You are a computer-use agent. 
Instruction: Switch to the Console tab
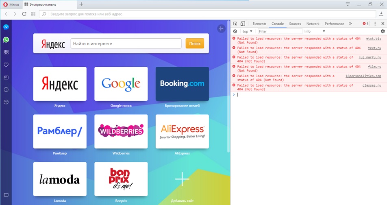(278, 24)
